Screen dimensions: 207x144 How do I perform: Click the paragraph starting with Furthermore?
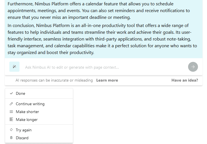point(99,10)
